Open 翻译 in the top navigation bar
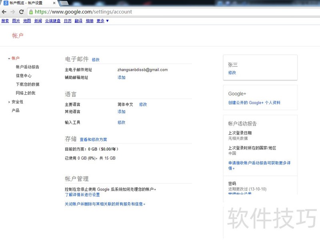 pyautogui.click(x=78, y=21)
